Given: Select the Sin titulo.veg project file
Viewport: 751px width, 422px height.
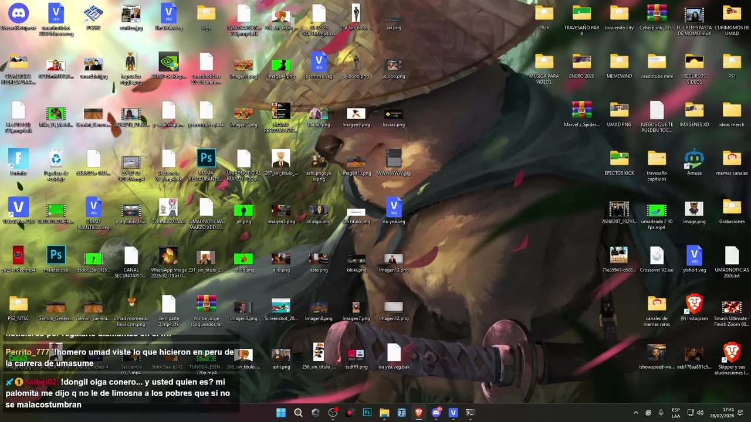Looking at the screenshot, I should [168, 18].
